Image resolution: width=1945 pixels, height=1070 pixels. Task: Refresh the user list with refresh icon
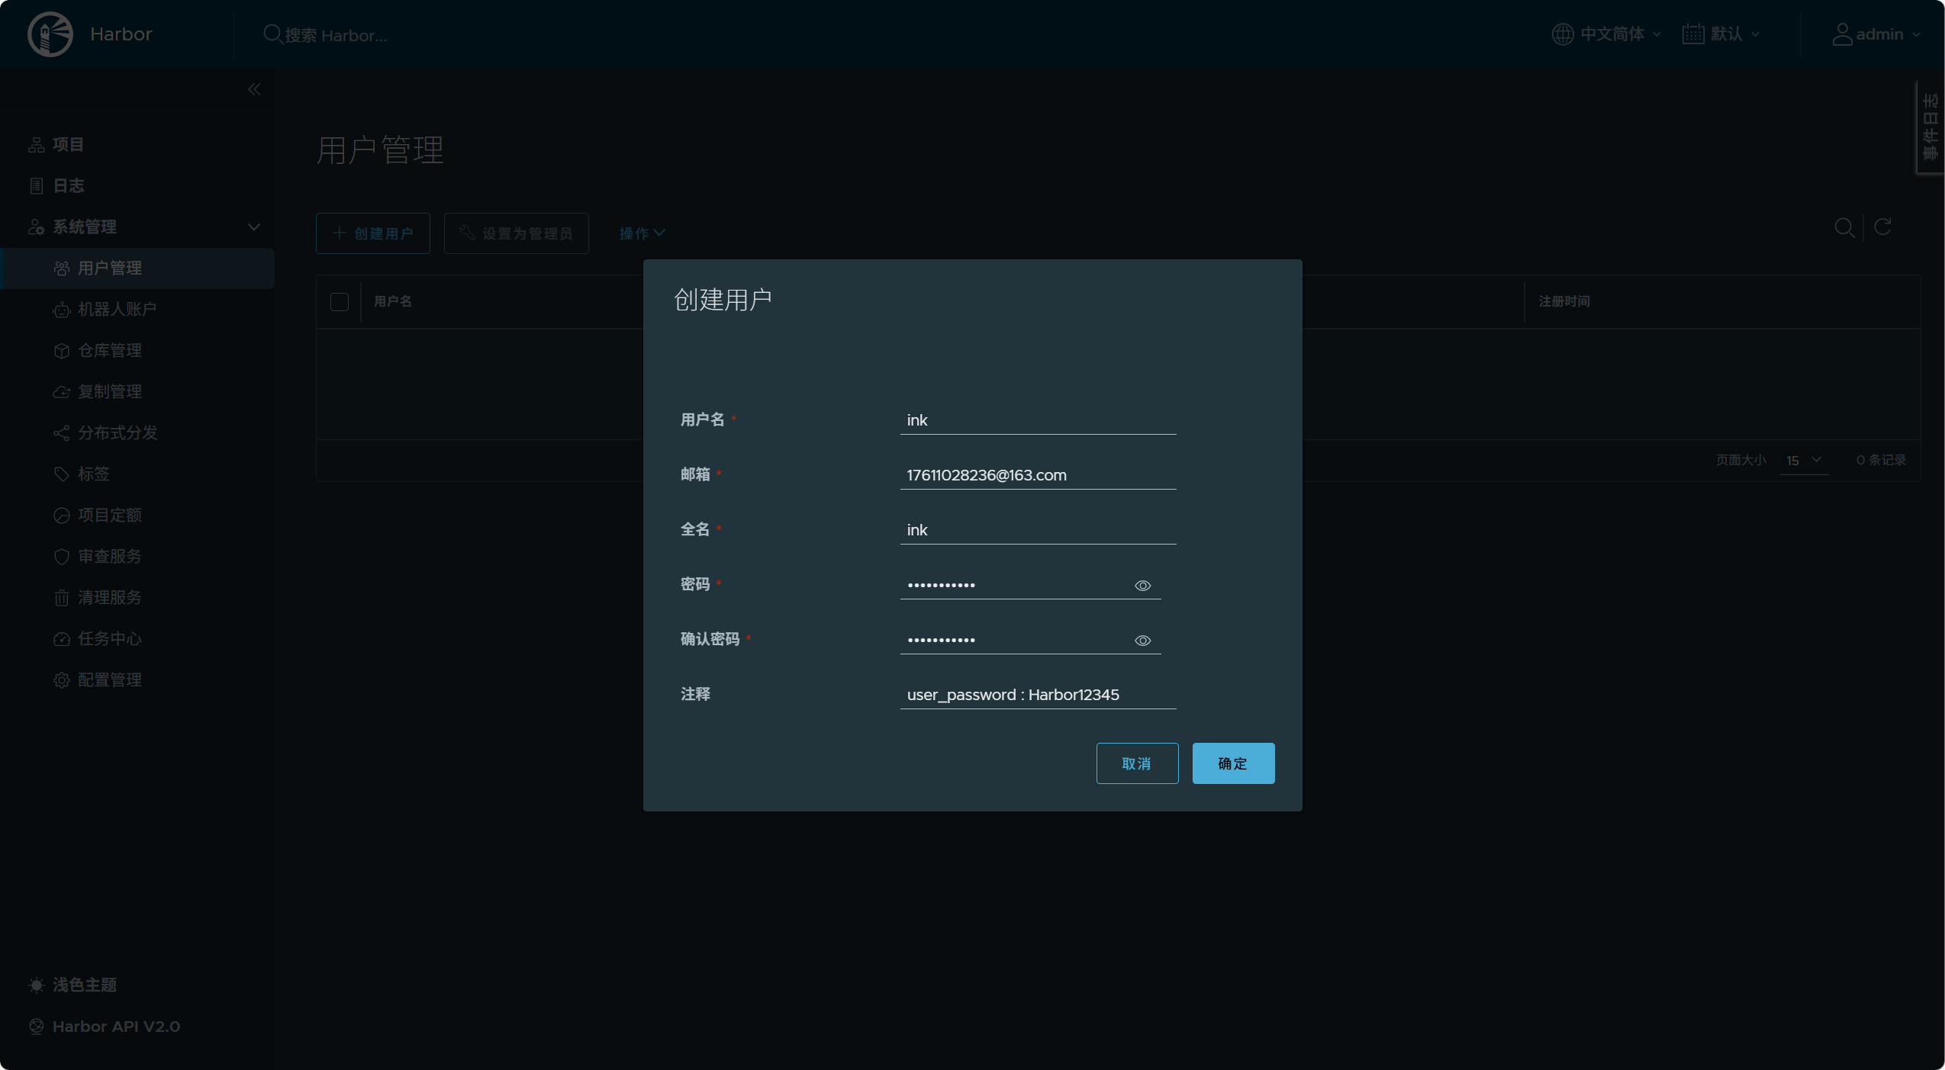tap(1882, 227)
